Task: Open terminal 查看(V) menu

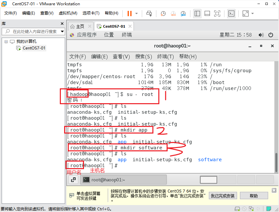Action: [x=121, y=57]
